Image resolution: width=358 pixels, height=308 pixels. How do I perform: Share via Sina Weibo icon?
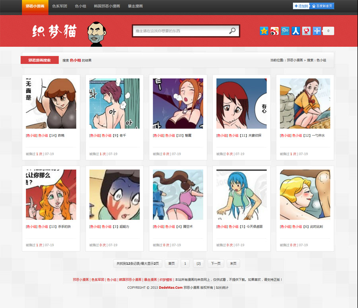pos(274,31)
